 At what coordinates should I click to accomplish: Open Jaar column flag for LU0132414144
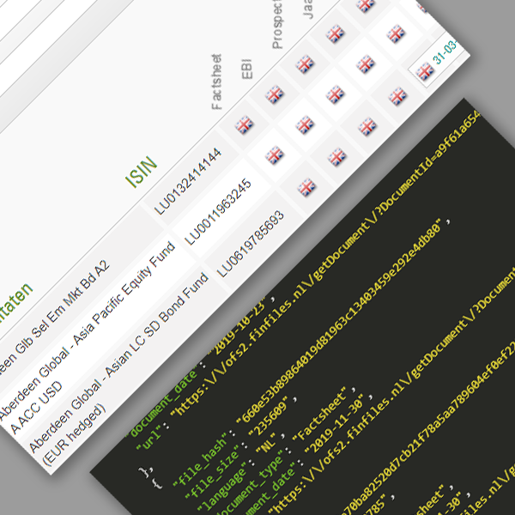pyautogui.click(x=335, y=33)
